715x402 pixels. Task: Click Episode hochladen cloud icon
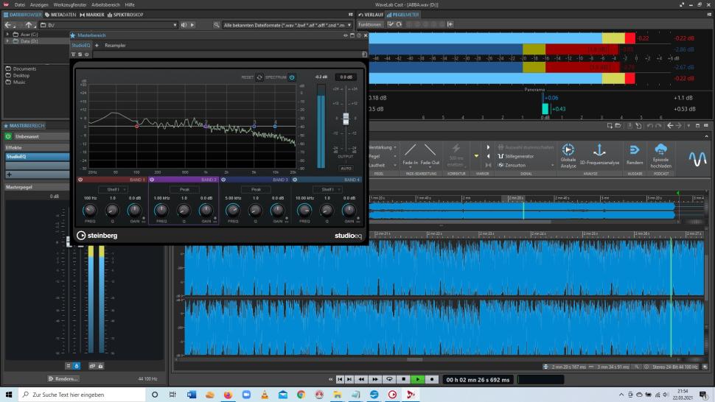(x=660, y=150)
